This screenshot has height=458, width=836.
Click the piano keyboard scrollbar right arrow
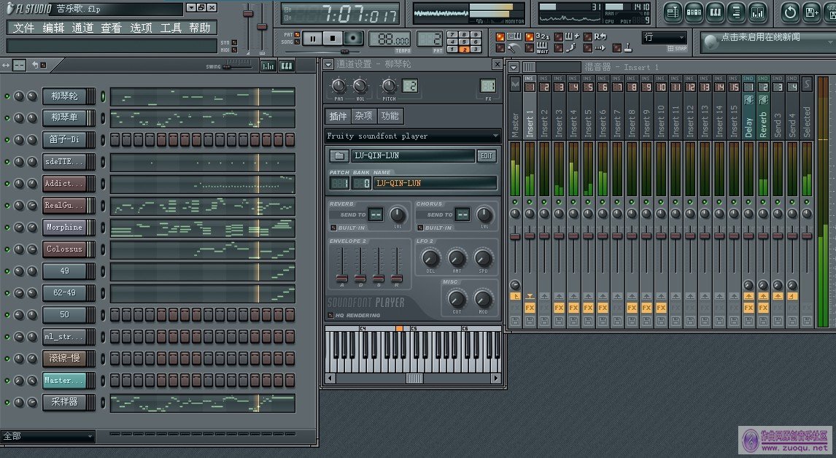click(496, 378)
